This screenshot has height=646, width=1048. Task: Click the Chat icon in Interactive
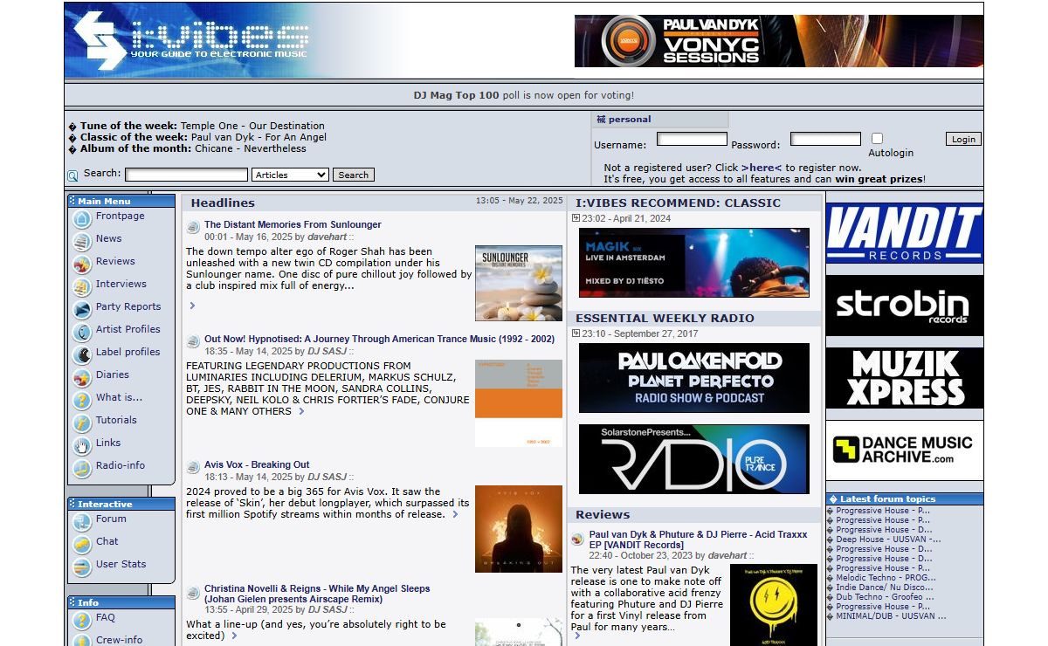[x=82, y=544]
